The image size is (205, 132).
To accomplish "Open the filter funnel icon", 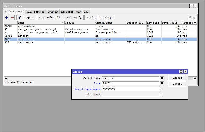I will click(x=19, y=18).
